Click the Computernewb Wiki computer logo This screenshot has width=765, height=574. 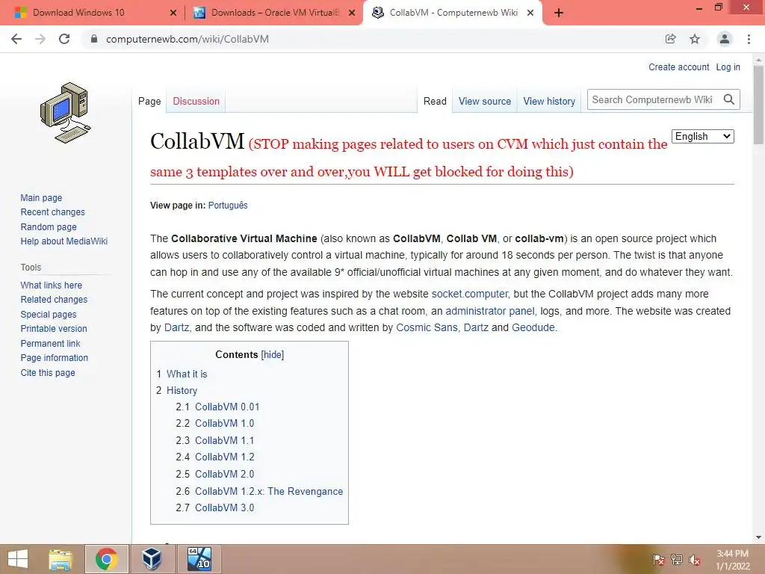click(x=66, y=113)
